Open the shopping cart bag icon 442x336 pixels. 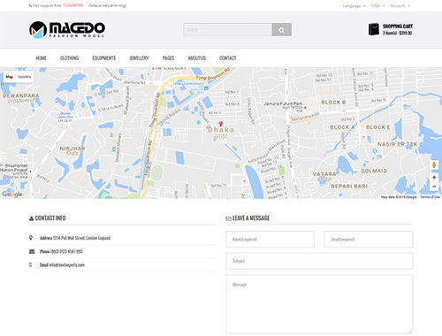(x=374, y=29)
